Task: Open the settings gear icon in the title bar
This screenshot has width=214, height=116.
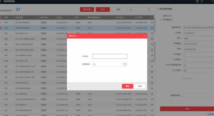Action: pyautogui.click(x=197, y=1)
